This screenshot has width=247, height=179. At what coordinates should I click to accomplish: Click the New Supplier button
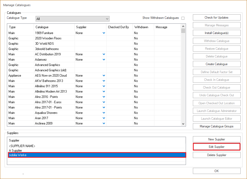(x=216, y=139)
